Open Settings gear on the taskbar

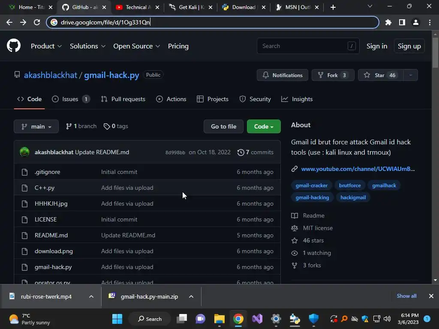(276, 319)
